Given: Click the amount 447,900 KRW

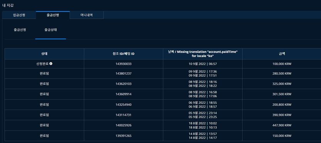Looking at the screenshot, I should pos(282,125).
